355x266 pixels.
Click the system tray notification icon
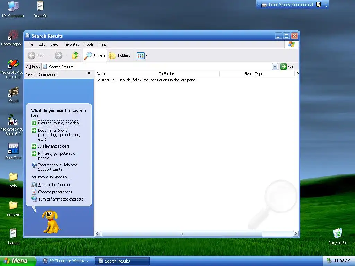click(329, 261)
